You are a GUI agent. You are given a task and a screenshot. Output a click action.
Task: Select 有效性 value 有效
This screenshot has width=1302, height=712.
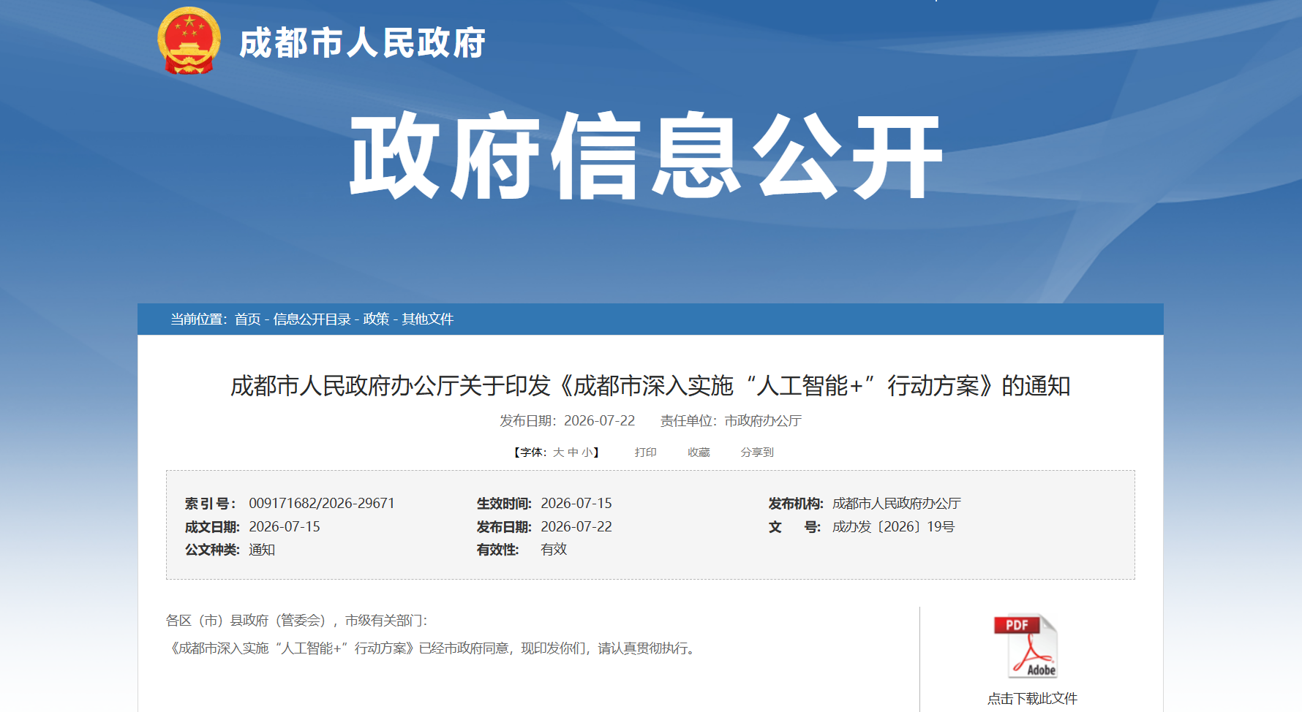click(554, 549)
